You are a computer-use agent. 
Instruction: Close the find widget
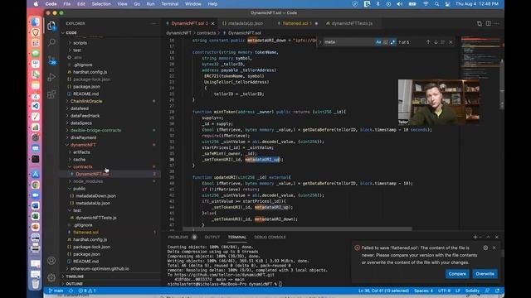451,42
